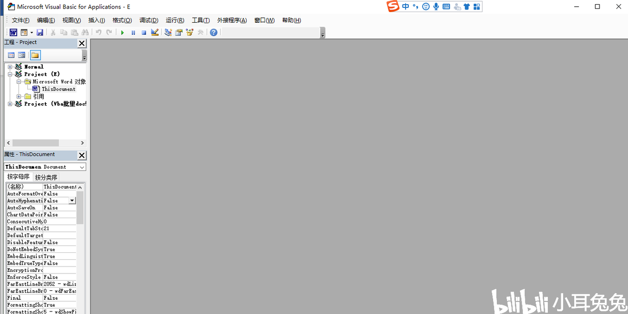The height and width of the screenshot is (314, 628).
Task: Click the Save toolbar icon
Action: point(40,33)
